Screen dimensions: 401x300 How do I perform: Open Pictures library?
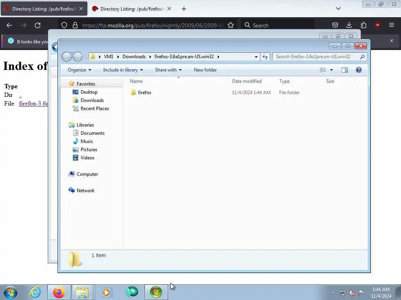pos(89,150)
